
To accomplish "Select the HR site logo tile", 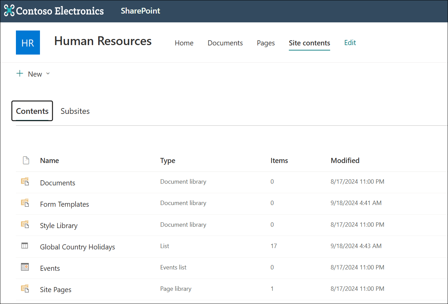I will (x=28, y=42).
